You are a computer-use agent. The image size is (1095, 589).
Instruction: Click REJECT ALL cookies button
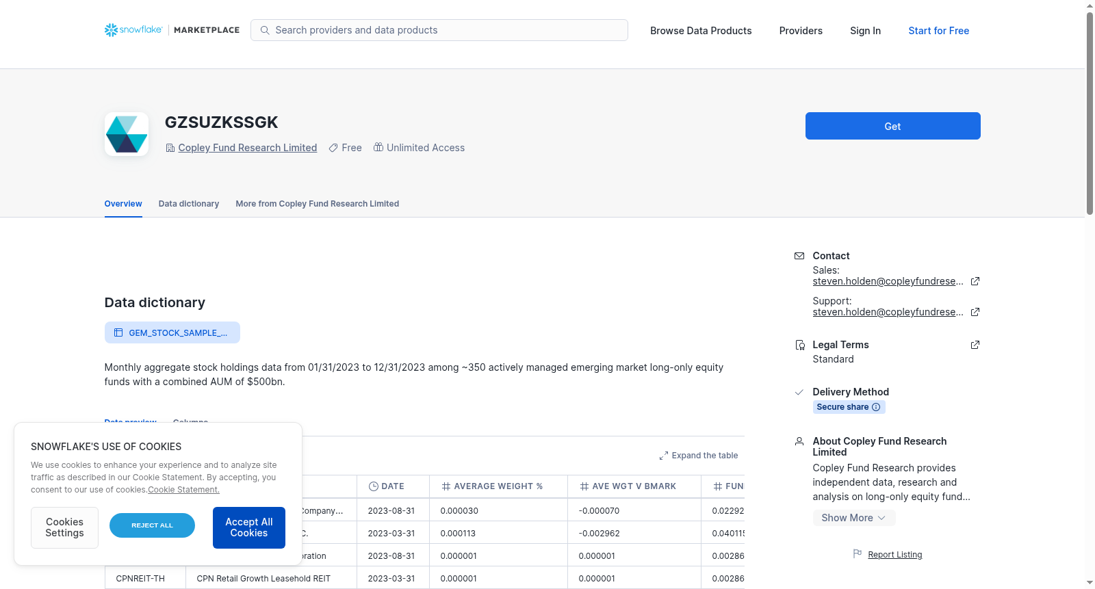pos(152,525)
